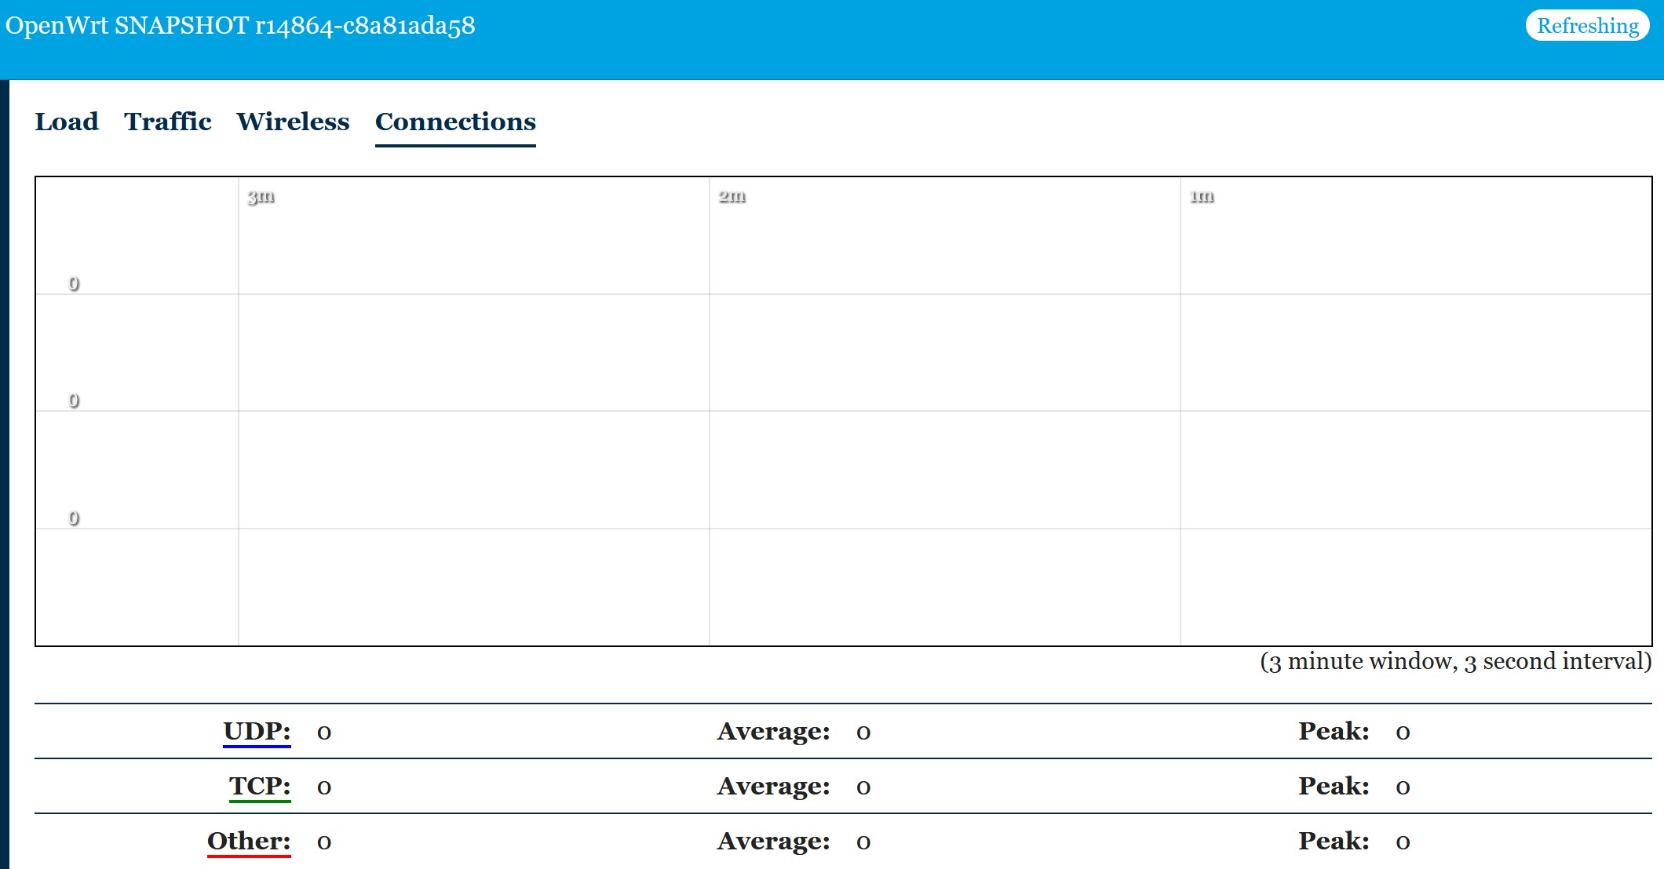The width and height of the screenshot is (1664, 869).
Task: Click the 3m time label on graph
Action: 259,197
